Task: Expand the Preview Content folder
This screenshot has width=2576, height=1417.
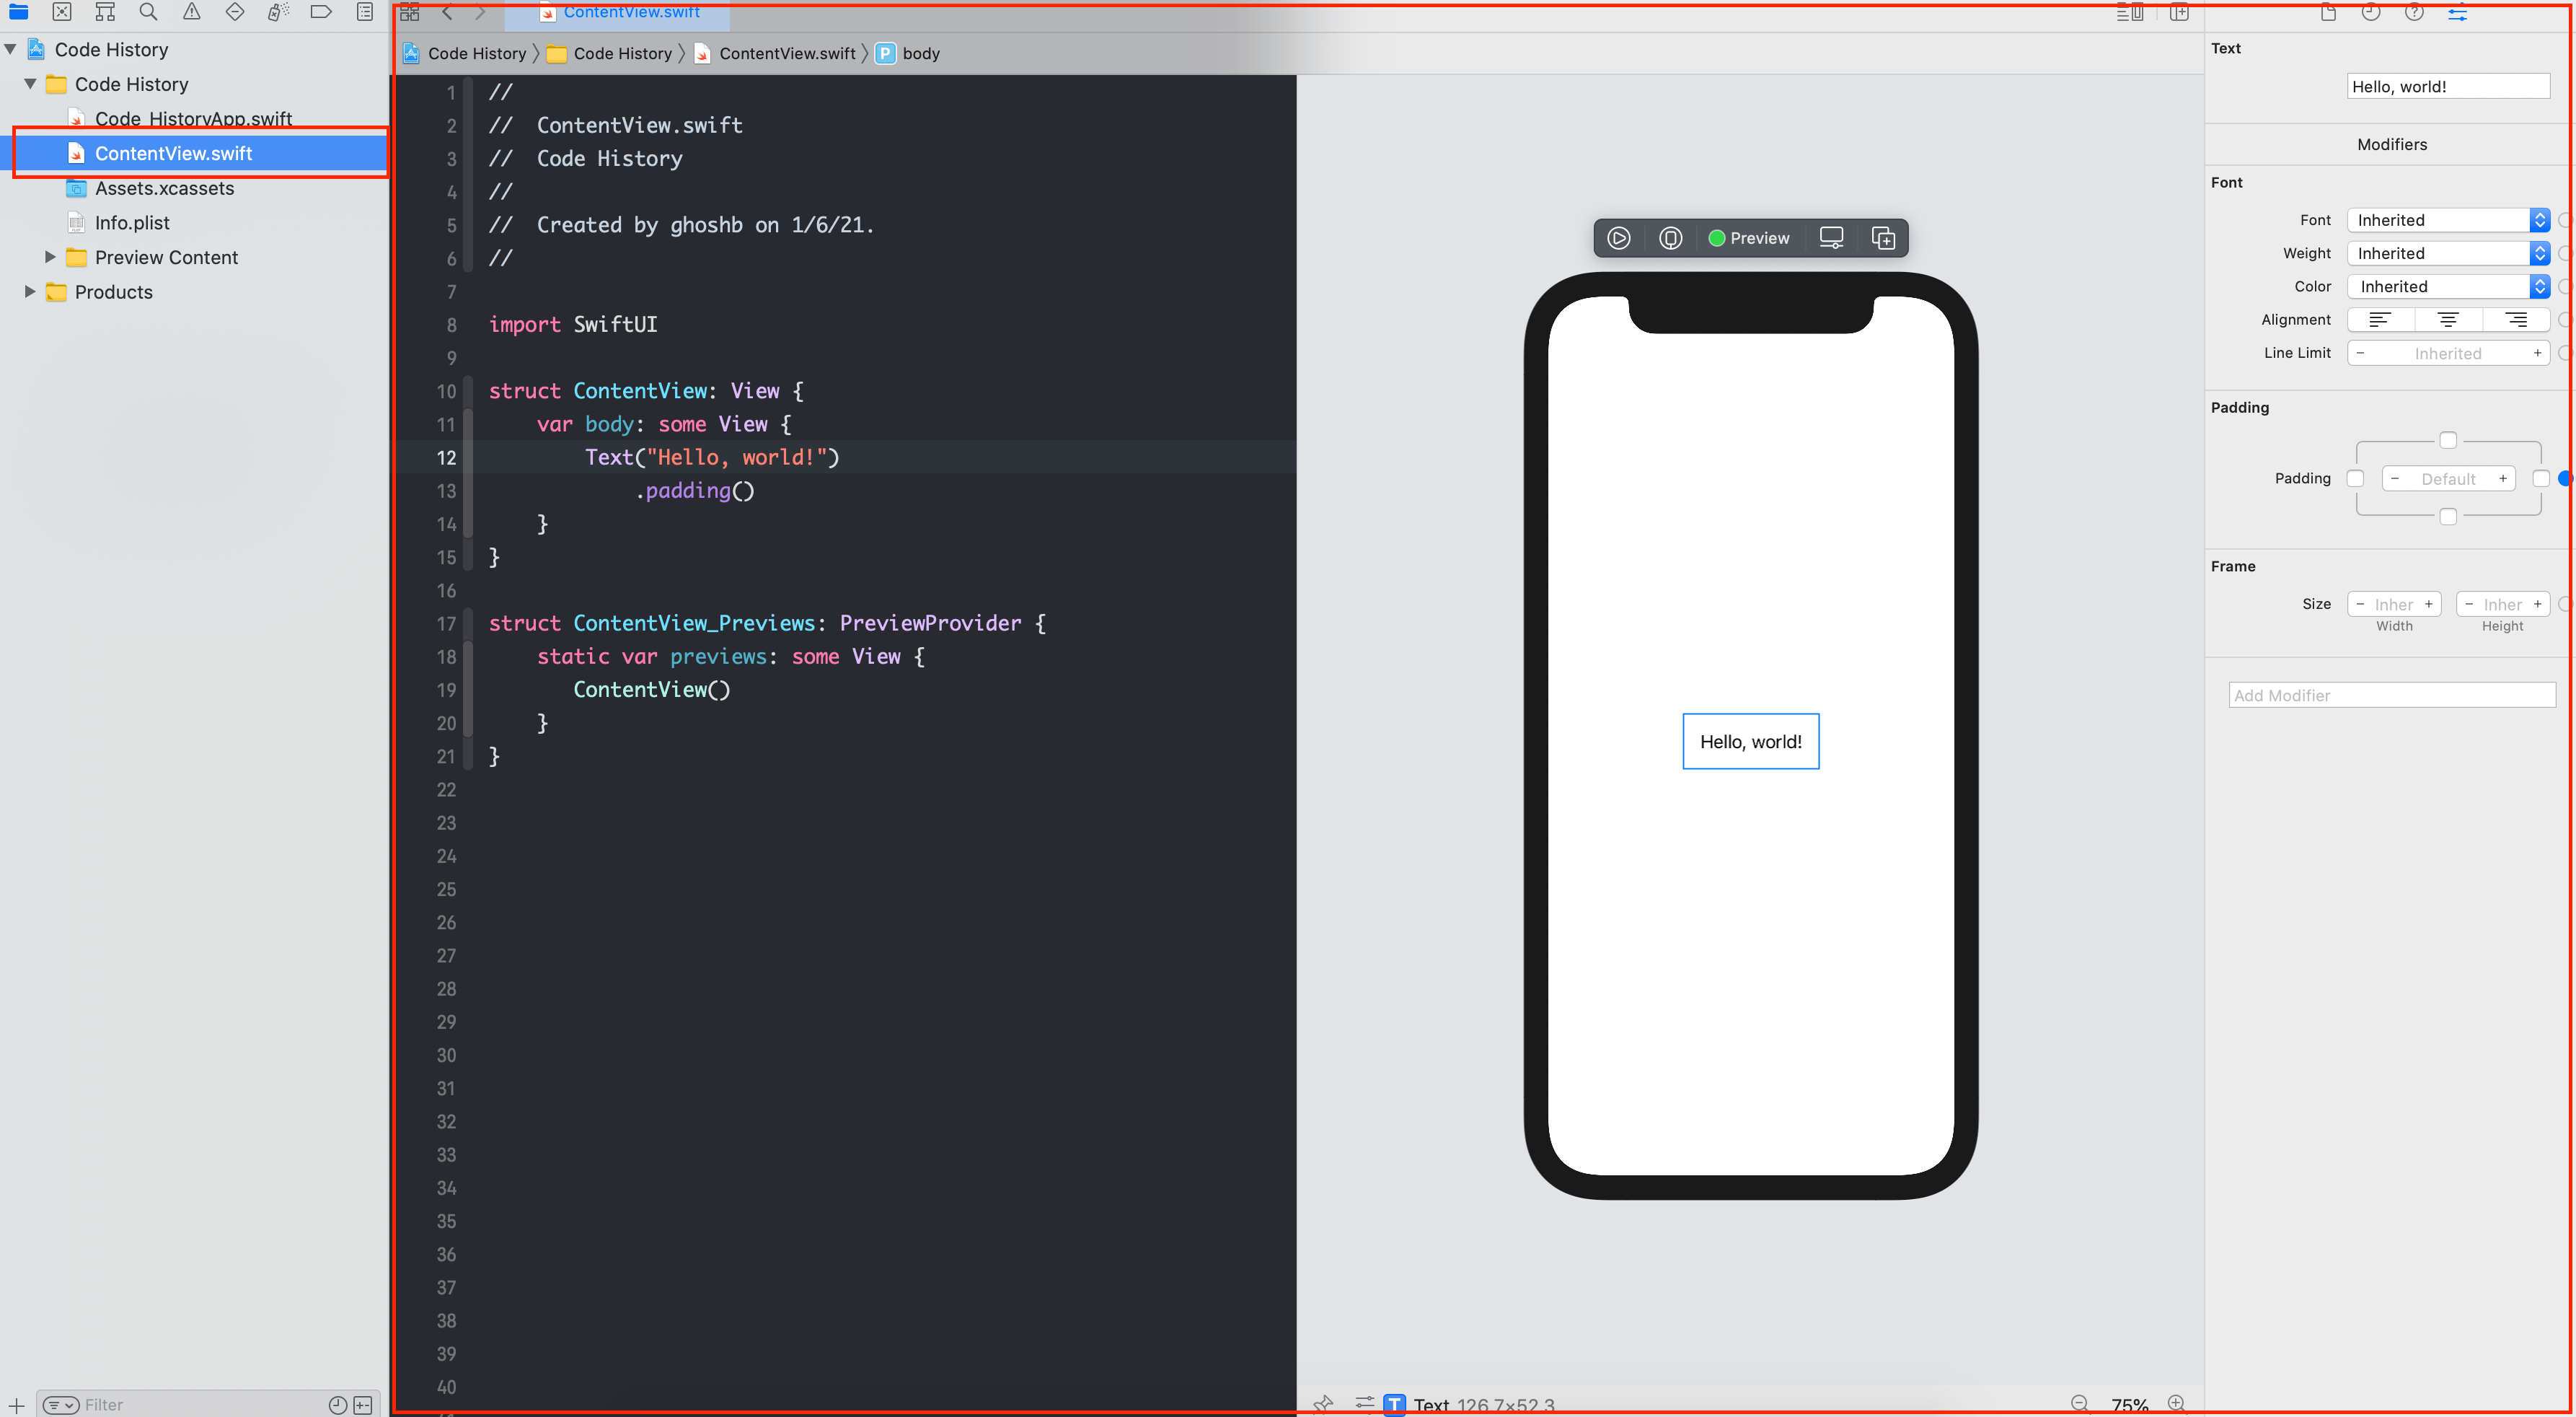Action: point(50,257)
